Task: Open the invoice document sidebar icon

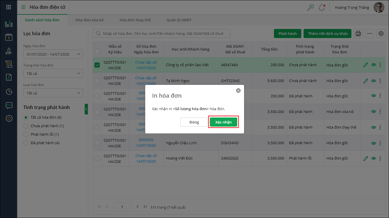Action: click(x=9, y=77)
